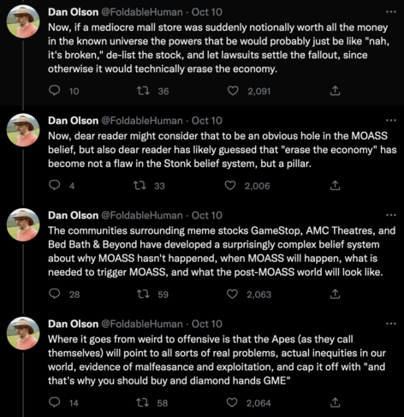
Task: Open the @FoldableHuman handle on the first tweet
Action: point(142,12)
